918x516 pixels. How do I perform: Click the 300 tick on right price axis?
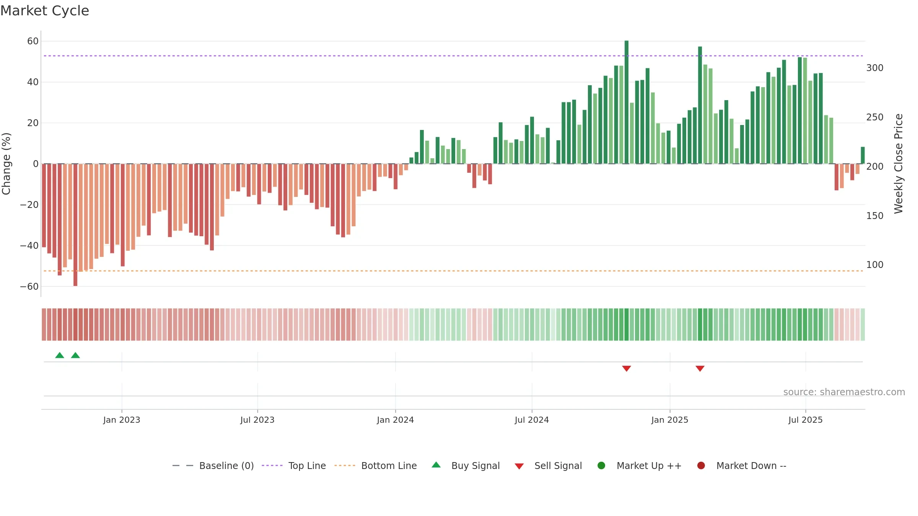click(x=875, y=68)
